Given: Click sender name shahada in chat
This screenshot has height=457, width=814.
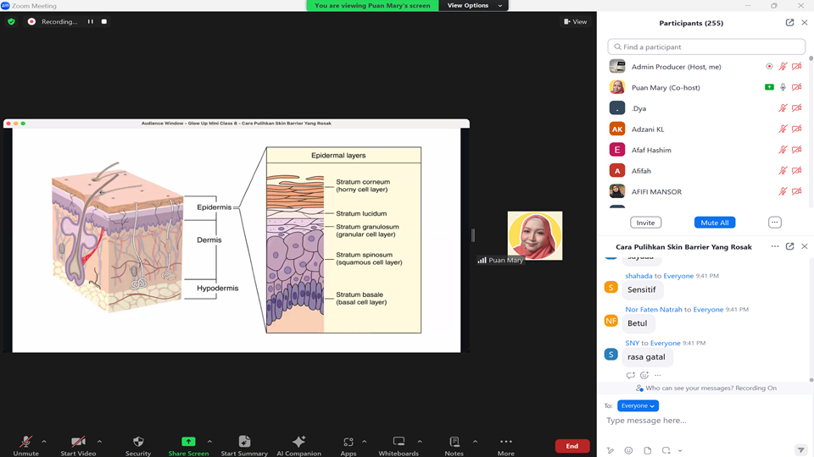Looking at the screenshot, I should click(638, 276).
